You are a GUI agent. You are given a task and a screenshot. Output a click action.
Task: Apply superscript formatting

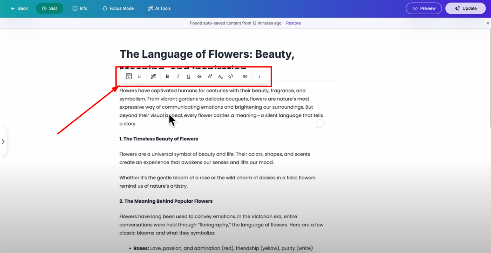click(x=210, y=77)
